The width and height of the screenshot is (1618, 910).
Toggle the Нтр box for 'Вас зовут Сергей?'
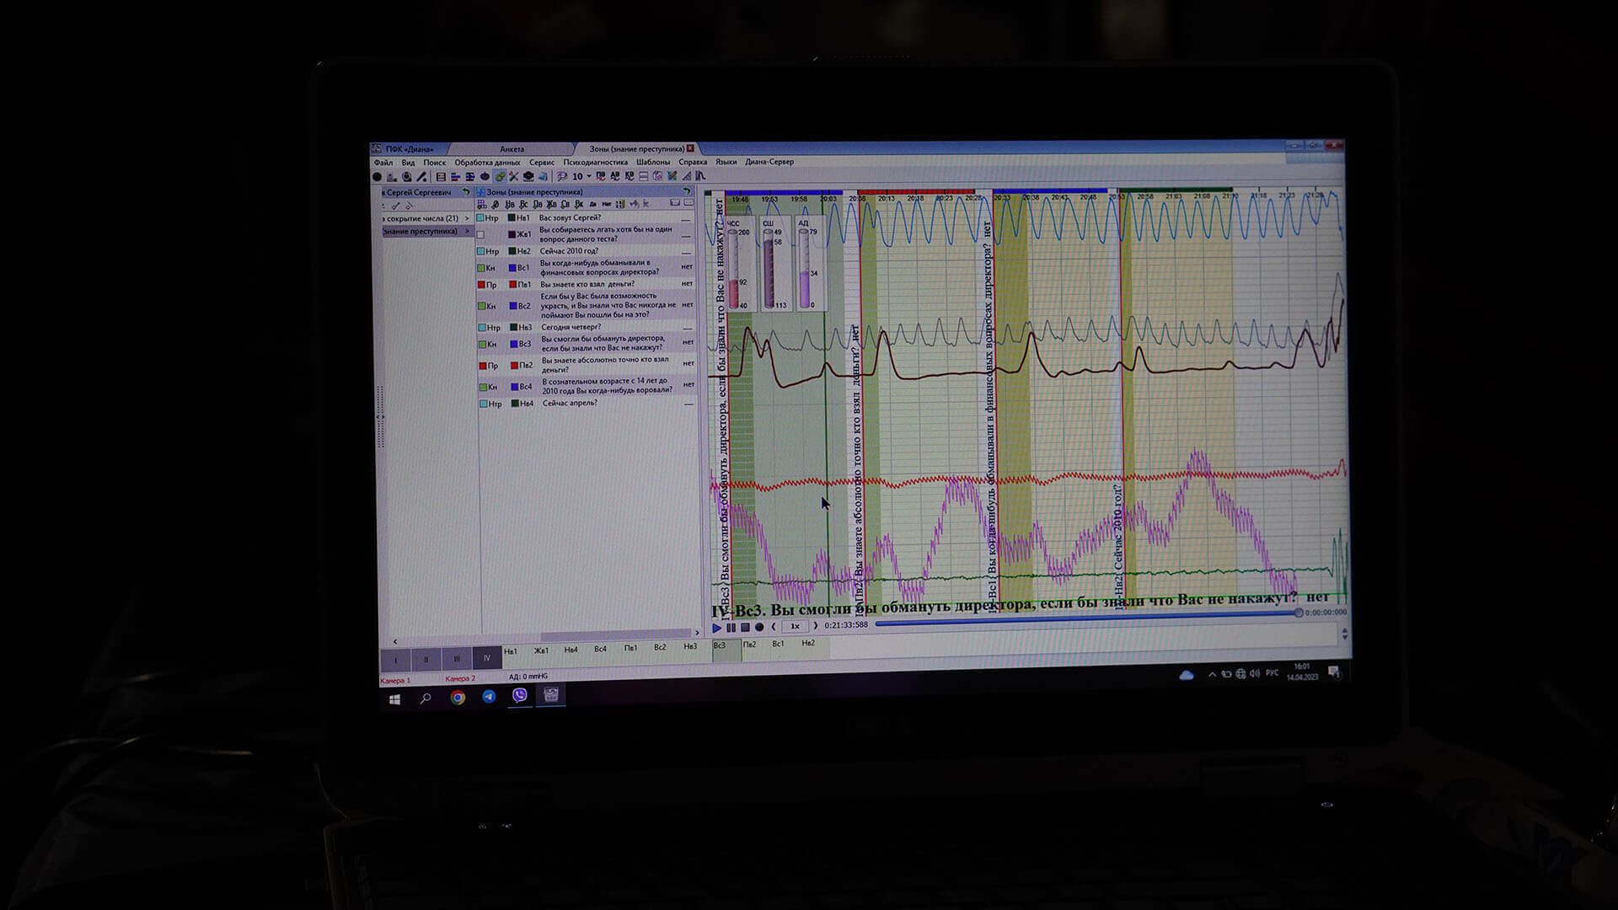pos(481,218)
